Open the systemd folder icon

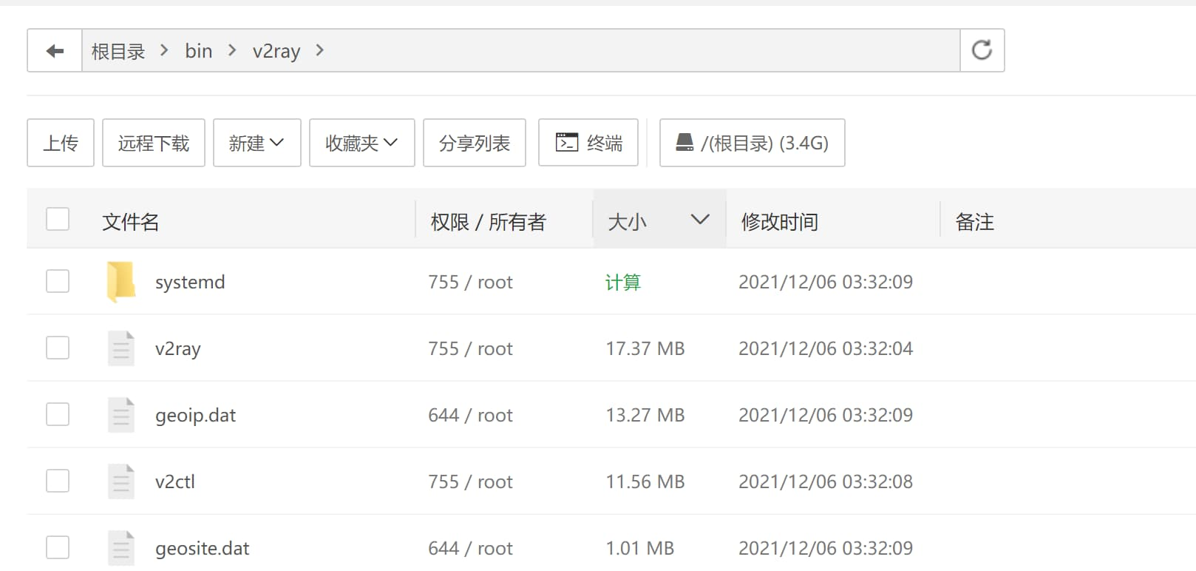coord(121,282)
